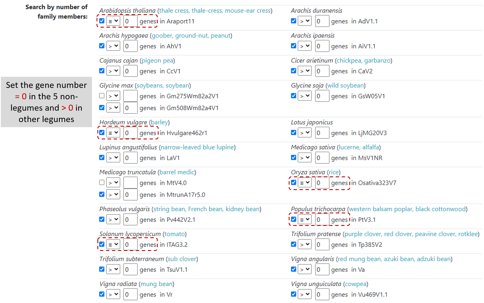Viewport: 484px width, 303px height.
Task: Toggle the Oryza sativa Osativa323V7 checkbox
Action: tap(294, 182)
